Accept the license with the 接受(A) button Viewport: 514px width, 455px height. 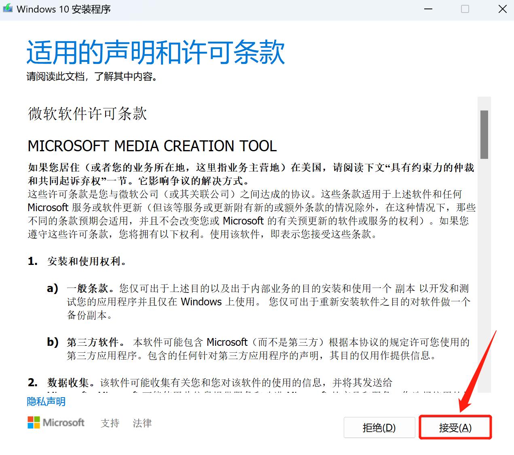click(x=455, y=427)
